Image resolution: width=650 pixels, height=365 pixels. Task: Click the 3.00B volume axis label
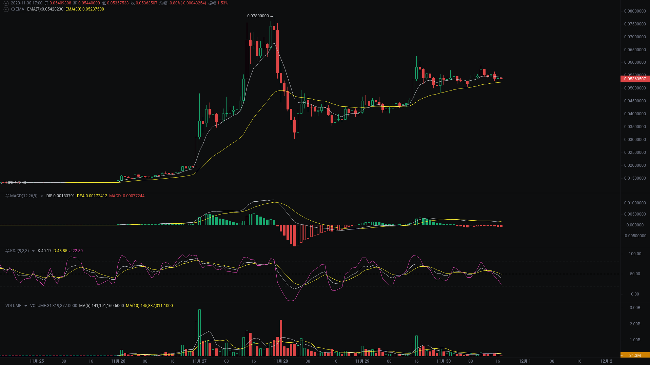click(635, 308)
